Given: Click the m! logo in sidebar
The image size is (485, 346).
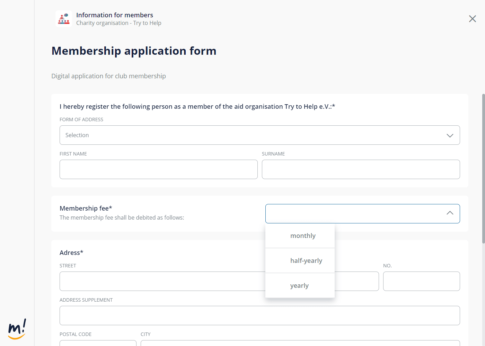Looking at the screenshot, I should point(17,329).
